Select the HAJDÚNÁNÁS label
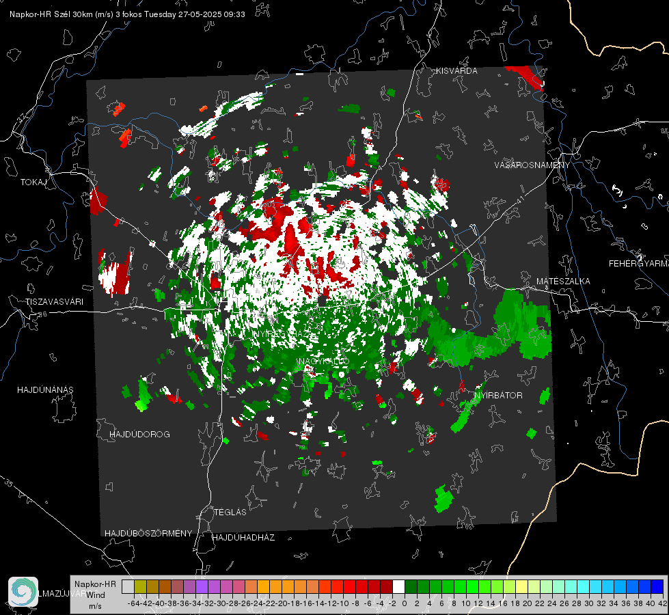Viewport: 669px width, 615px height. [x=45, y=389]
